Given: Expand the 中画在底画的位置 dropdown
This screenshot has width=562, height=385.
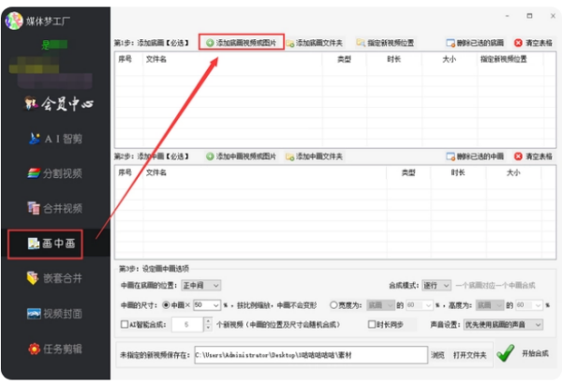Looking at the screenshot, I should click(x=200, y=285).
